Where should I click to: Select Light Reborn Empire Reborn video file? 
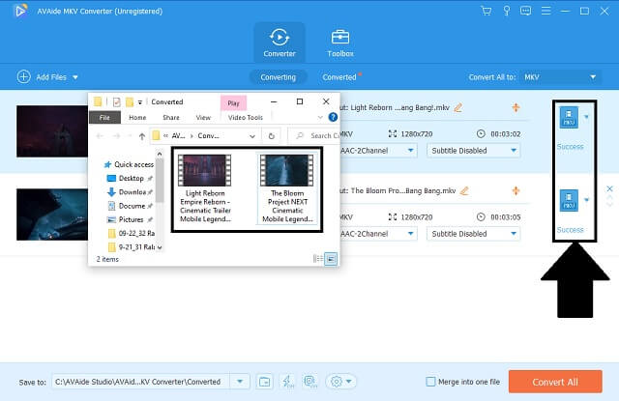(x=205, y=188)
